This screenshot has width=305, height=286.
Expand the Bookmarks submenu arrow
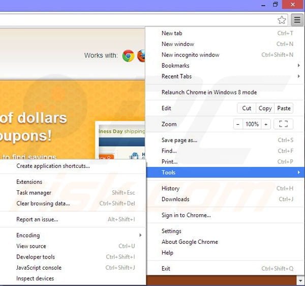[x=298, y=66]
